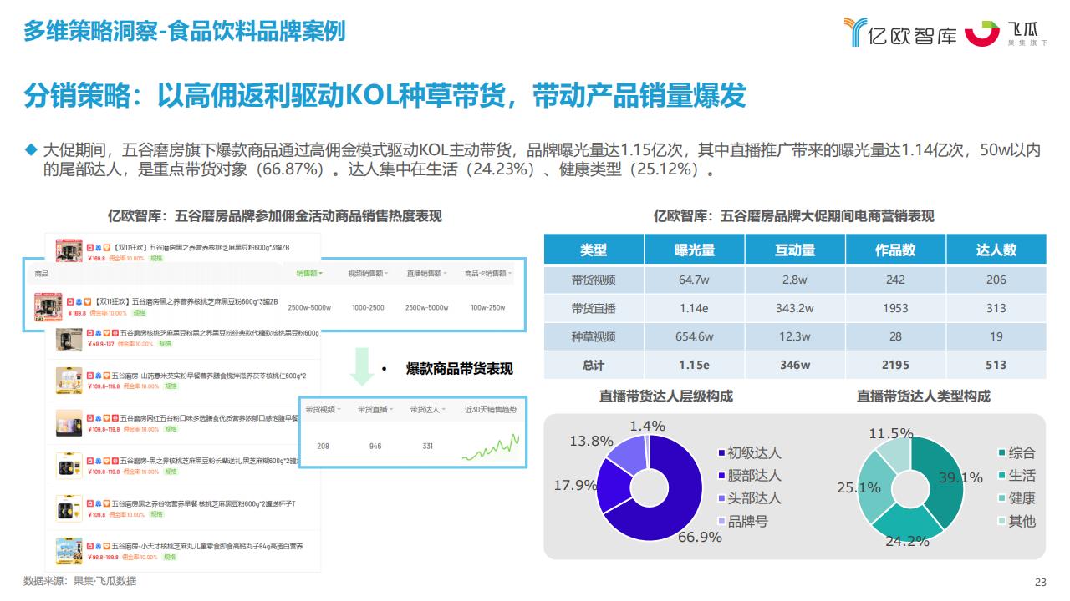Viewport: 1070px width, 601px height.
Task: Click 其他 legend color swatch
Action: tap(1002, 522)
